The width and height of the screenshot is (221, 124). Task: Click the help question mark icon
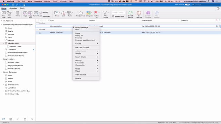(x=218, y=8)
